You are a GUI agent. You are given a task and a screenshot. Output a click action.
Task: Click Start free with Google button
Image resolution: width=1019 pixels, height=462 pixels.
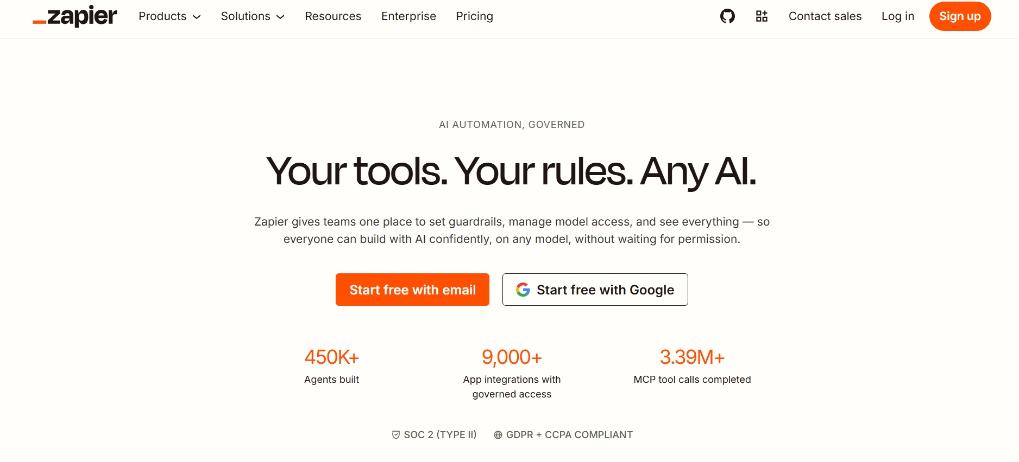(595, 290)
